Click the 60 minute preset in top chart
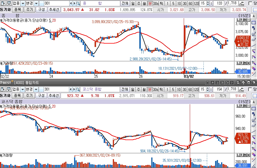The width and height of the screenshot is (257, 168). [190, 3]
